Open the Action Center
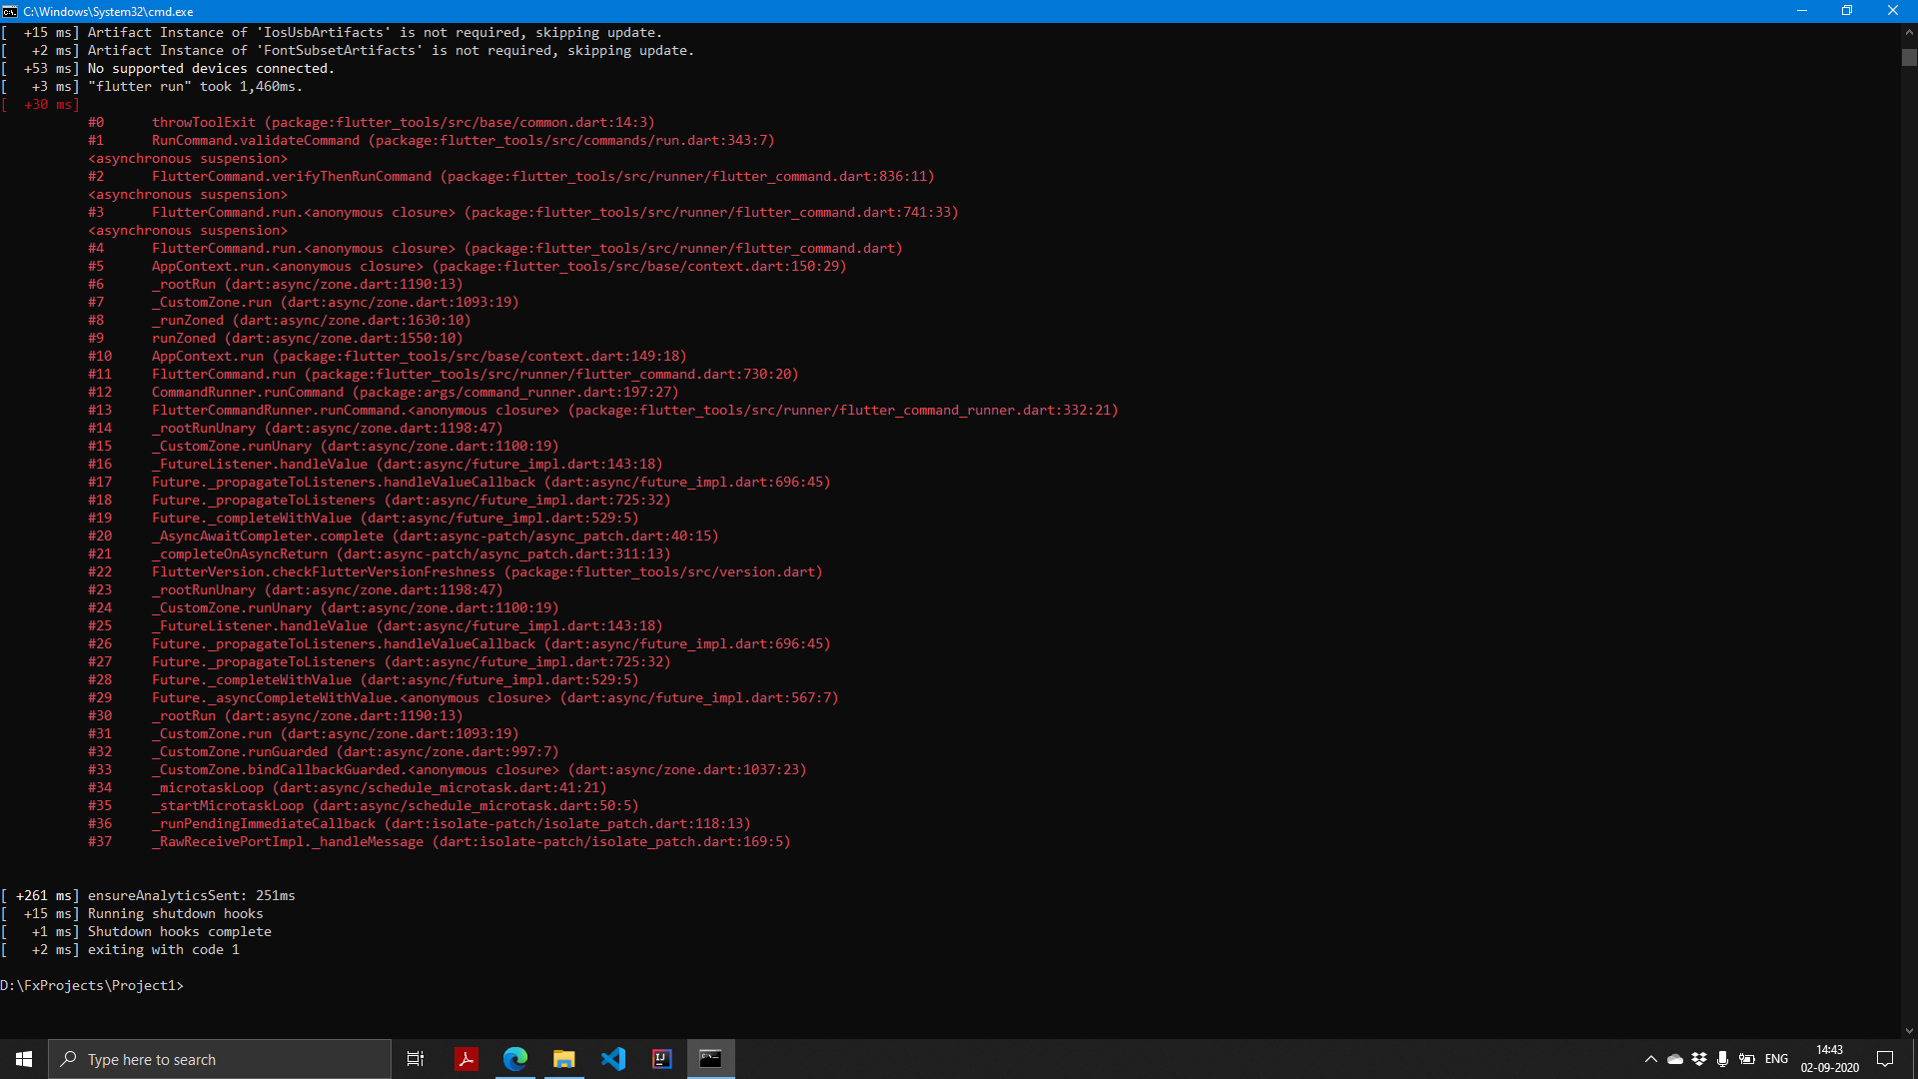 tap(1886, 1059)
